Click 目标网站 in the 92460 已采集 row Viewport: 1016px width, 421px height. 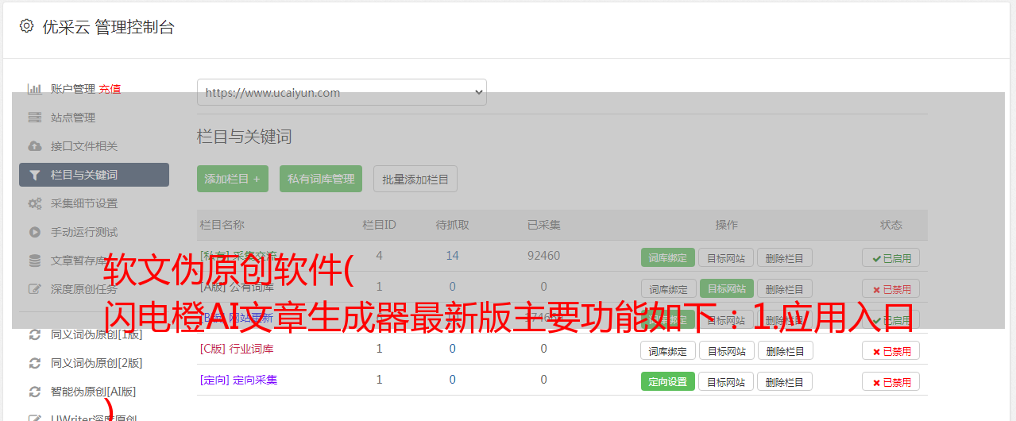point(727,257)
